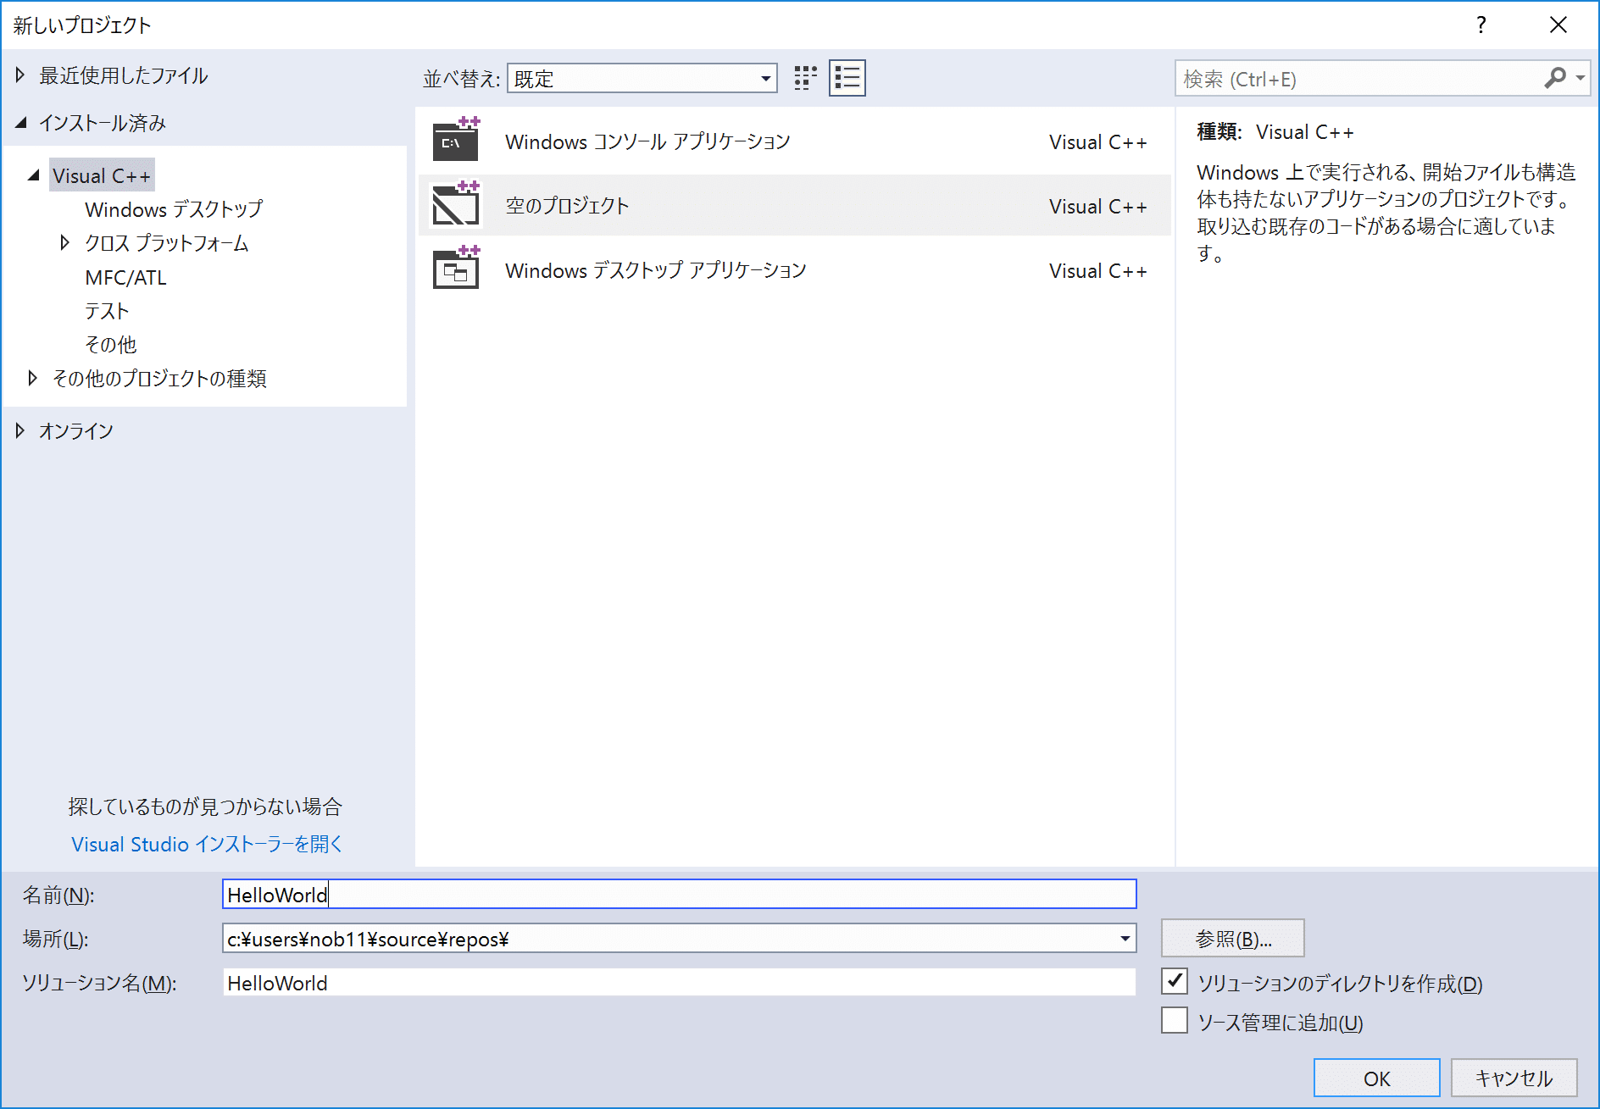Open the dialog help with the question mark
1600x1109 pixels.
1481,25
